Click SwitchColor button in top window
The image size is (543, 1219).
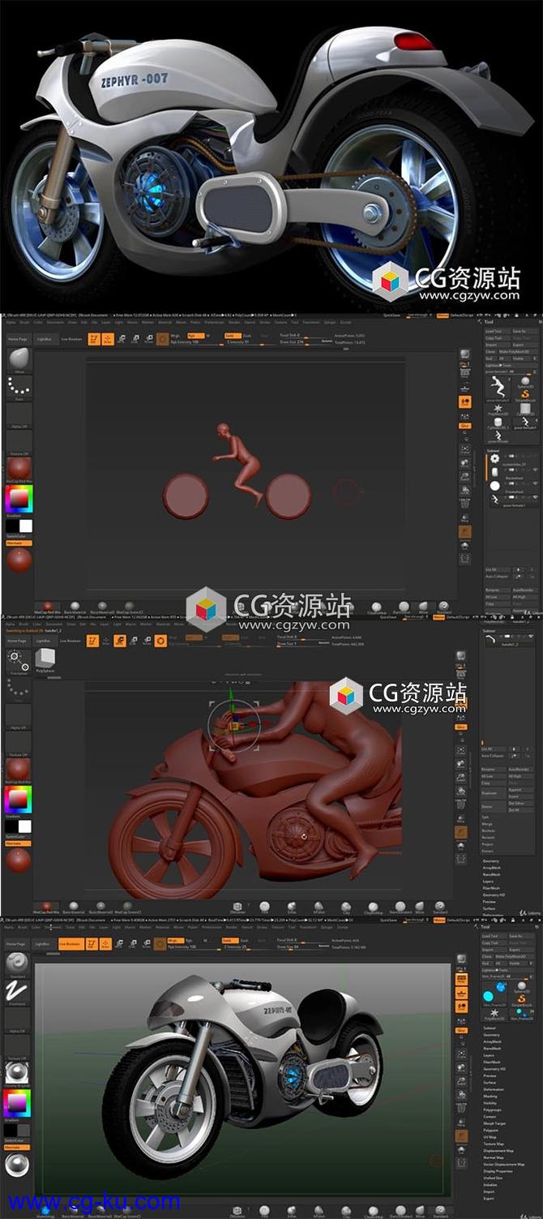pos(18,537)
